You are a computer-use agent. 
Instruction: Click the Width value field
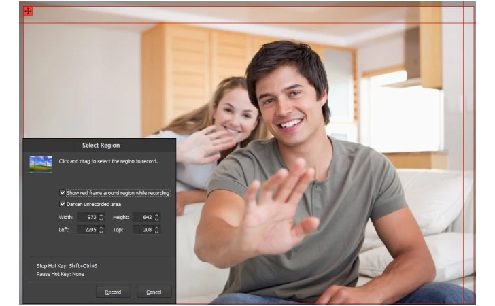pyautogui.click(x=88, y=218)
